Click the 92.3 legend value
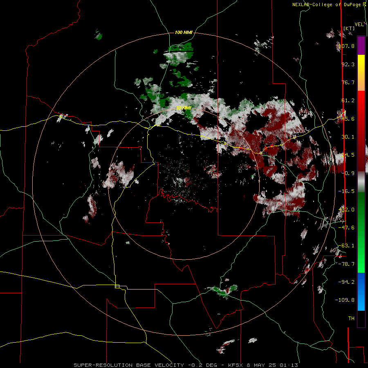The width and height of the screenshot is (368, 368). click(x=348, y=64)
